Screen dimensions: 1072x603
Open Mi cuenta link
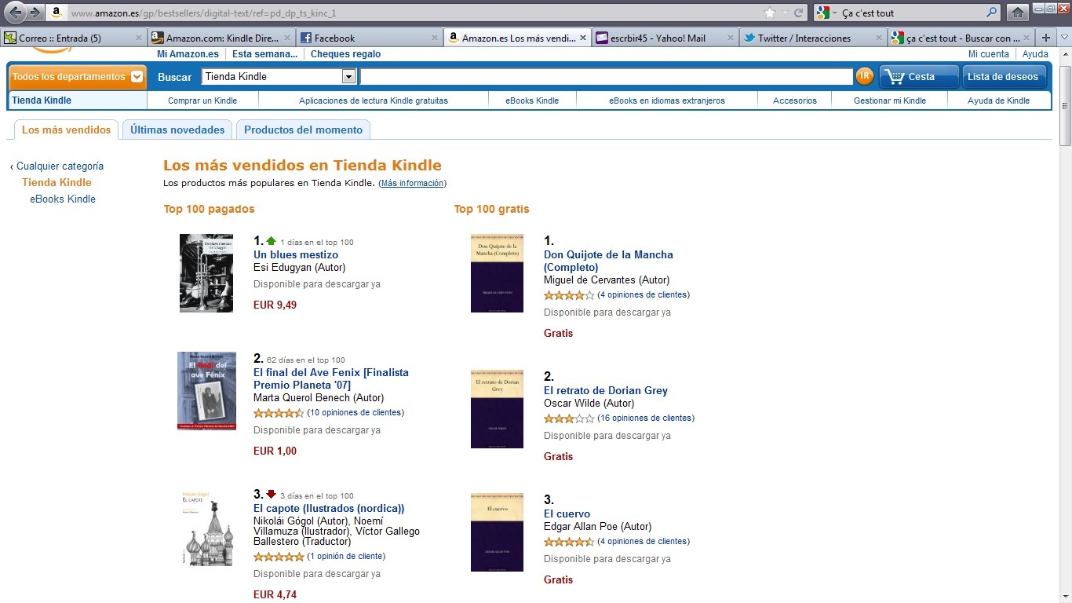[x=989, y=54]
